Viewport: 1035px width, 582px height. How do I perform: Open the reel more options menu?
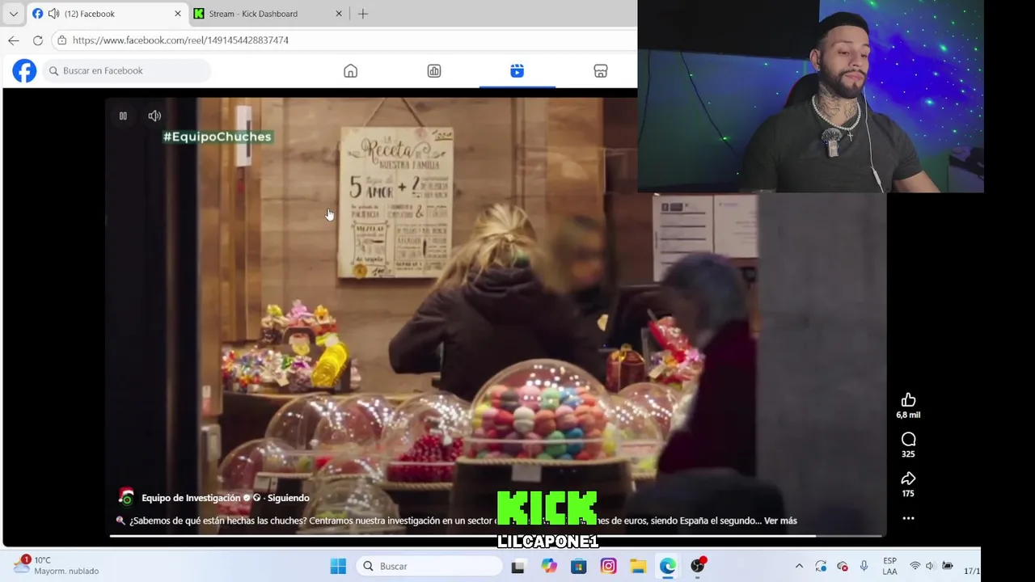coord(908,518)
